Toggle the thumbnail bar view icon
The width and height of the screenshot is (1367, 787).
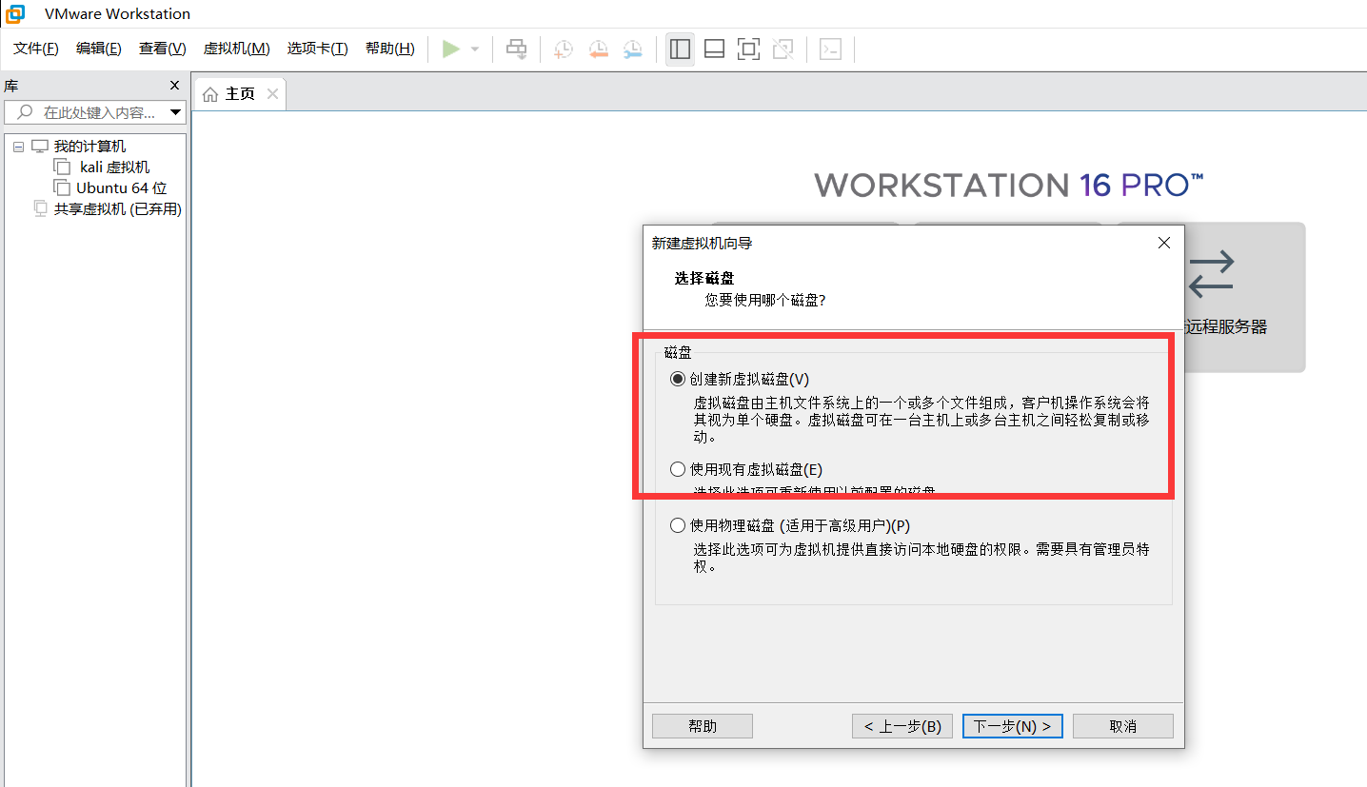714,49
